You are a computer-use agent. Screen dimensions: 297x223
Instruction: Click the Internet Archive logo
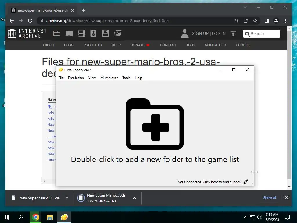28,33
